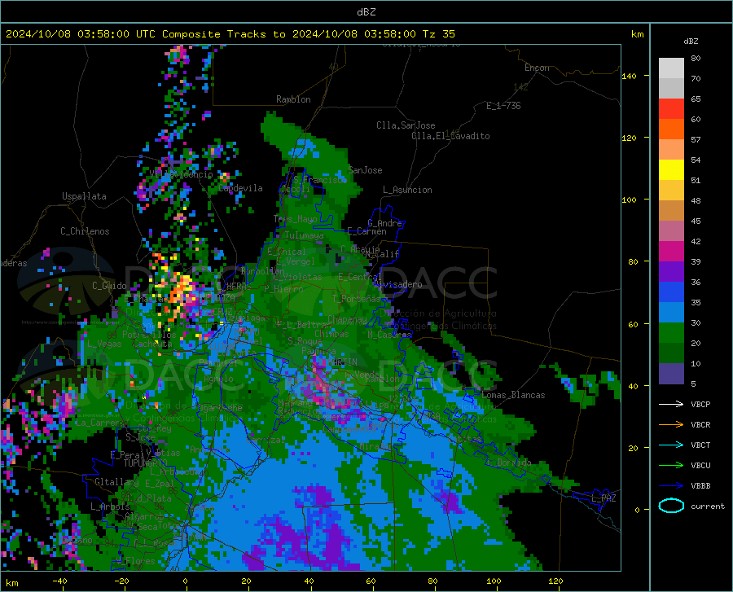Click the 'L_Dormida' map label
Image resolution: width=733 pixels, height=592 pixels.
pos(508,463)
